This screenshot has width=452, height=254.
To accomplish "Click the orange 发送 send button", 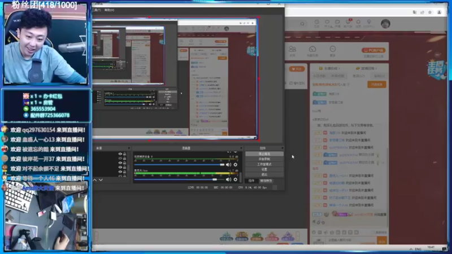I will pos(382,242).
